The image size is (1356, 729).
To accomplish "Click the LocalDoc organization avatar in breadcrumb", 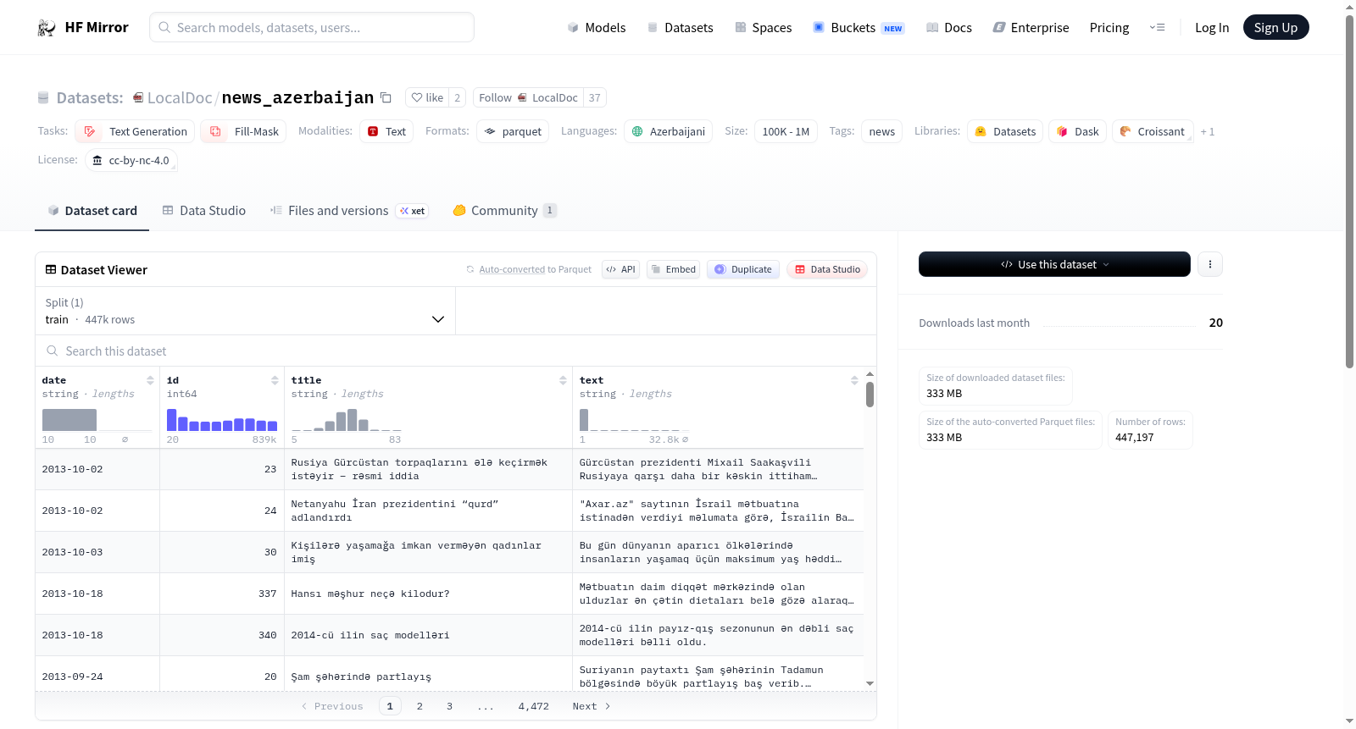I will click(x=138, y=97).
